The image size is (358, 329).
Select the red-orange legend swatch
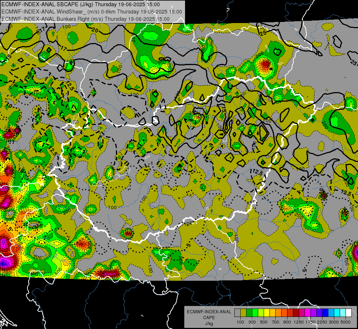[284, 313]
